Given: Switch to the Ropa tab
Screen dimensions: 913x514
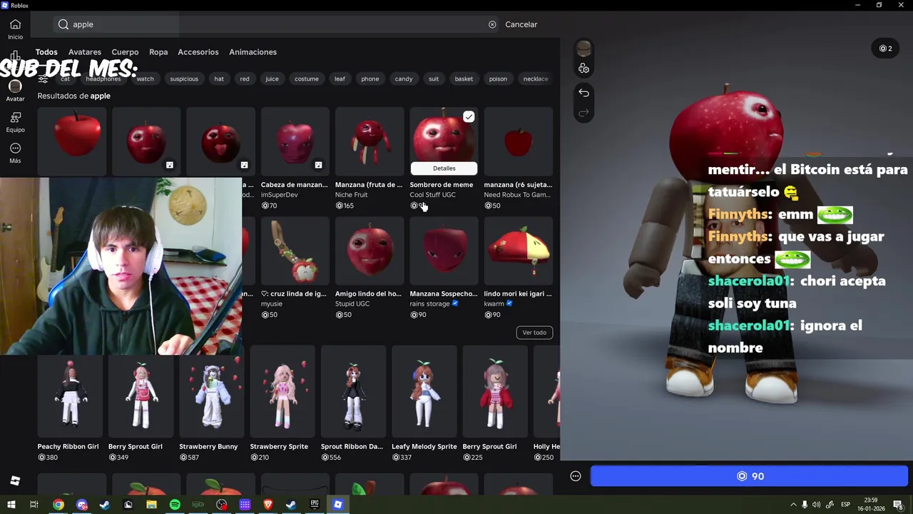Looking at the screenshot, I should point(158,52).
